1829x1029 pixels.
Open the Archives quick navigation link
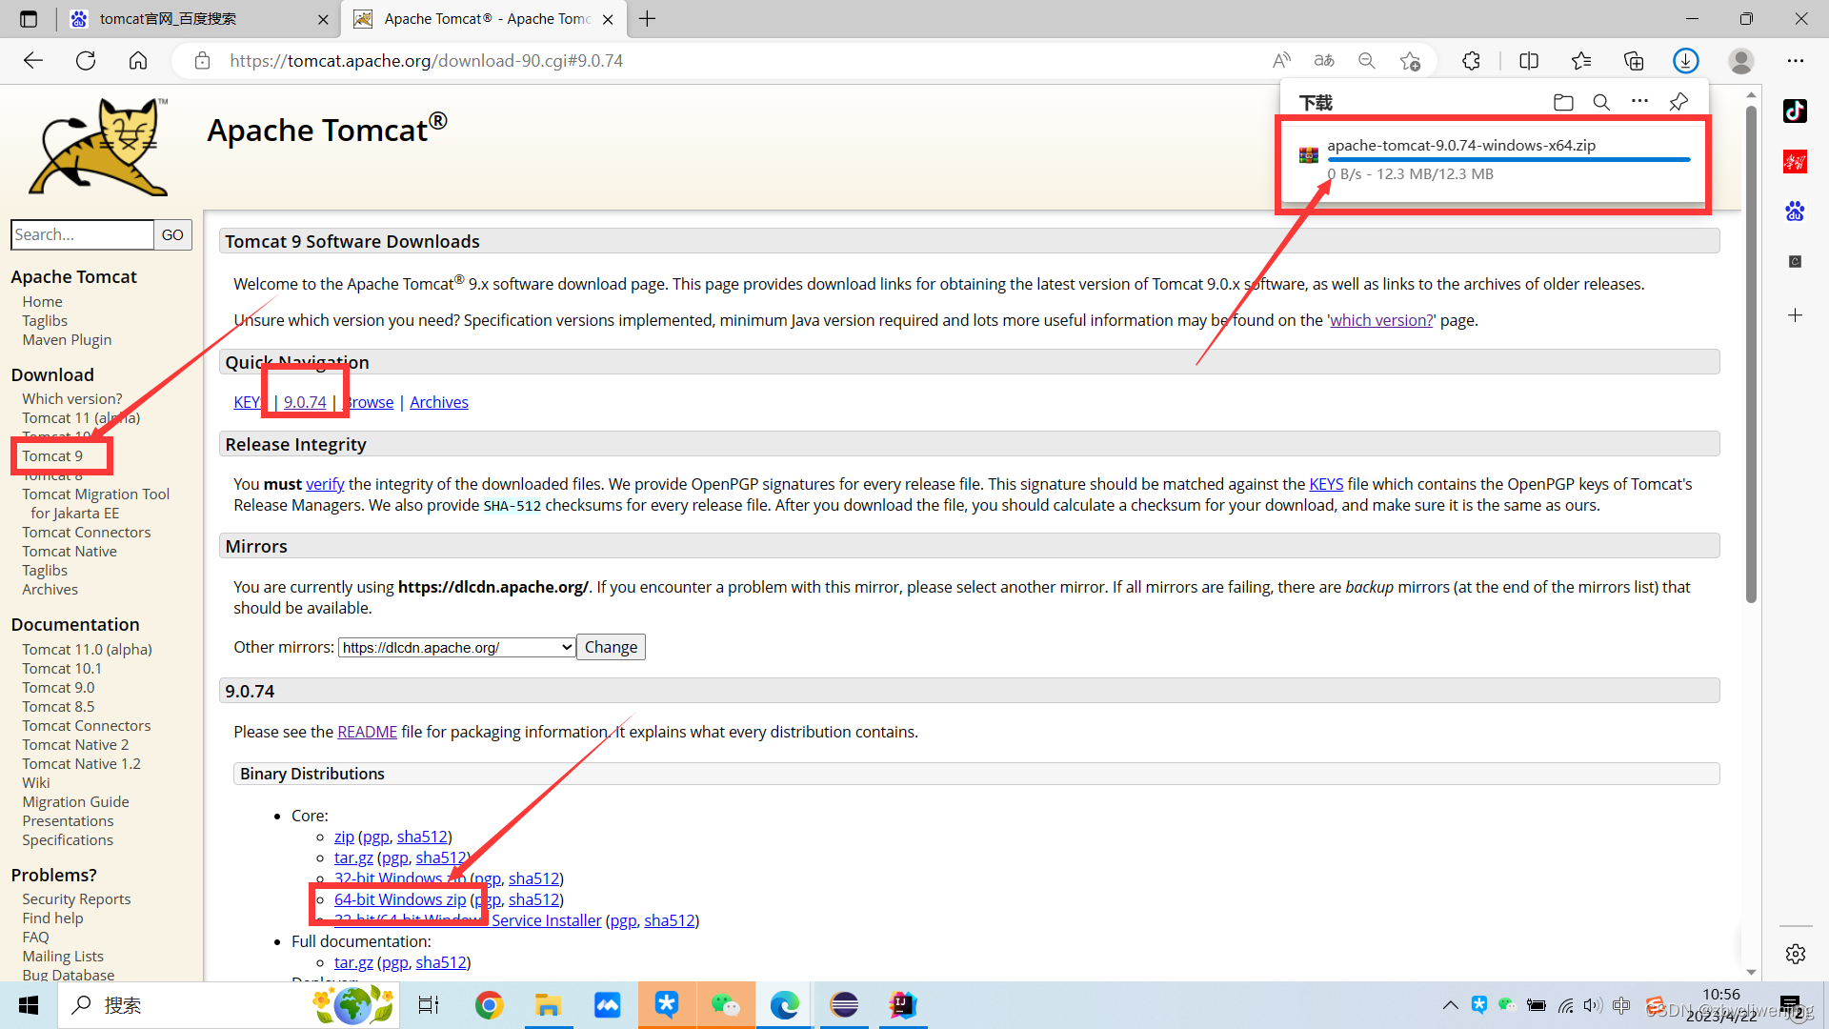tap(439, 402)
